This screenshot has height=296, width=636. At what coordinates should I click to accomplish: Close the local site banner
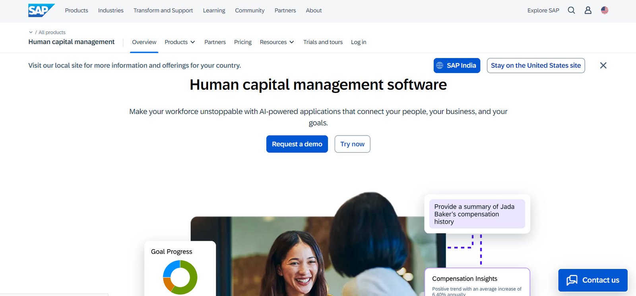pyautogui.click(x=603, y=66)
